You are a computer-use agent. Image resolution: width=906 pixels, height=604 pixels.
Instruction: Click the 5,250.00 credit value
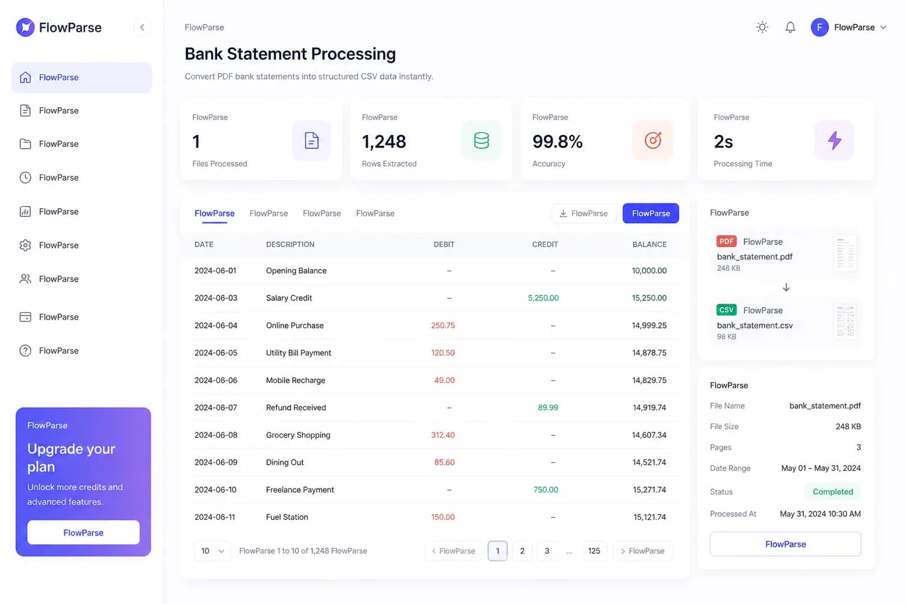[x=543, y=298]
